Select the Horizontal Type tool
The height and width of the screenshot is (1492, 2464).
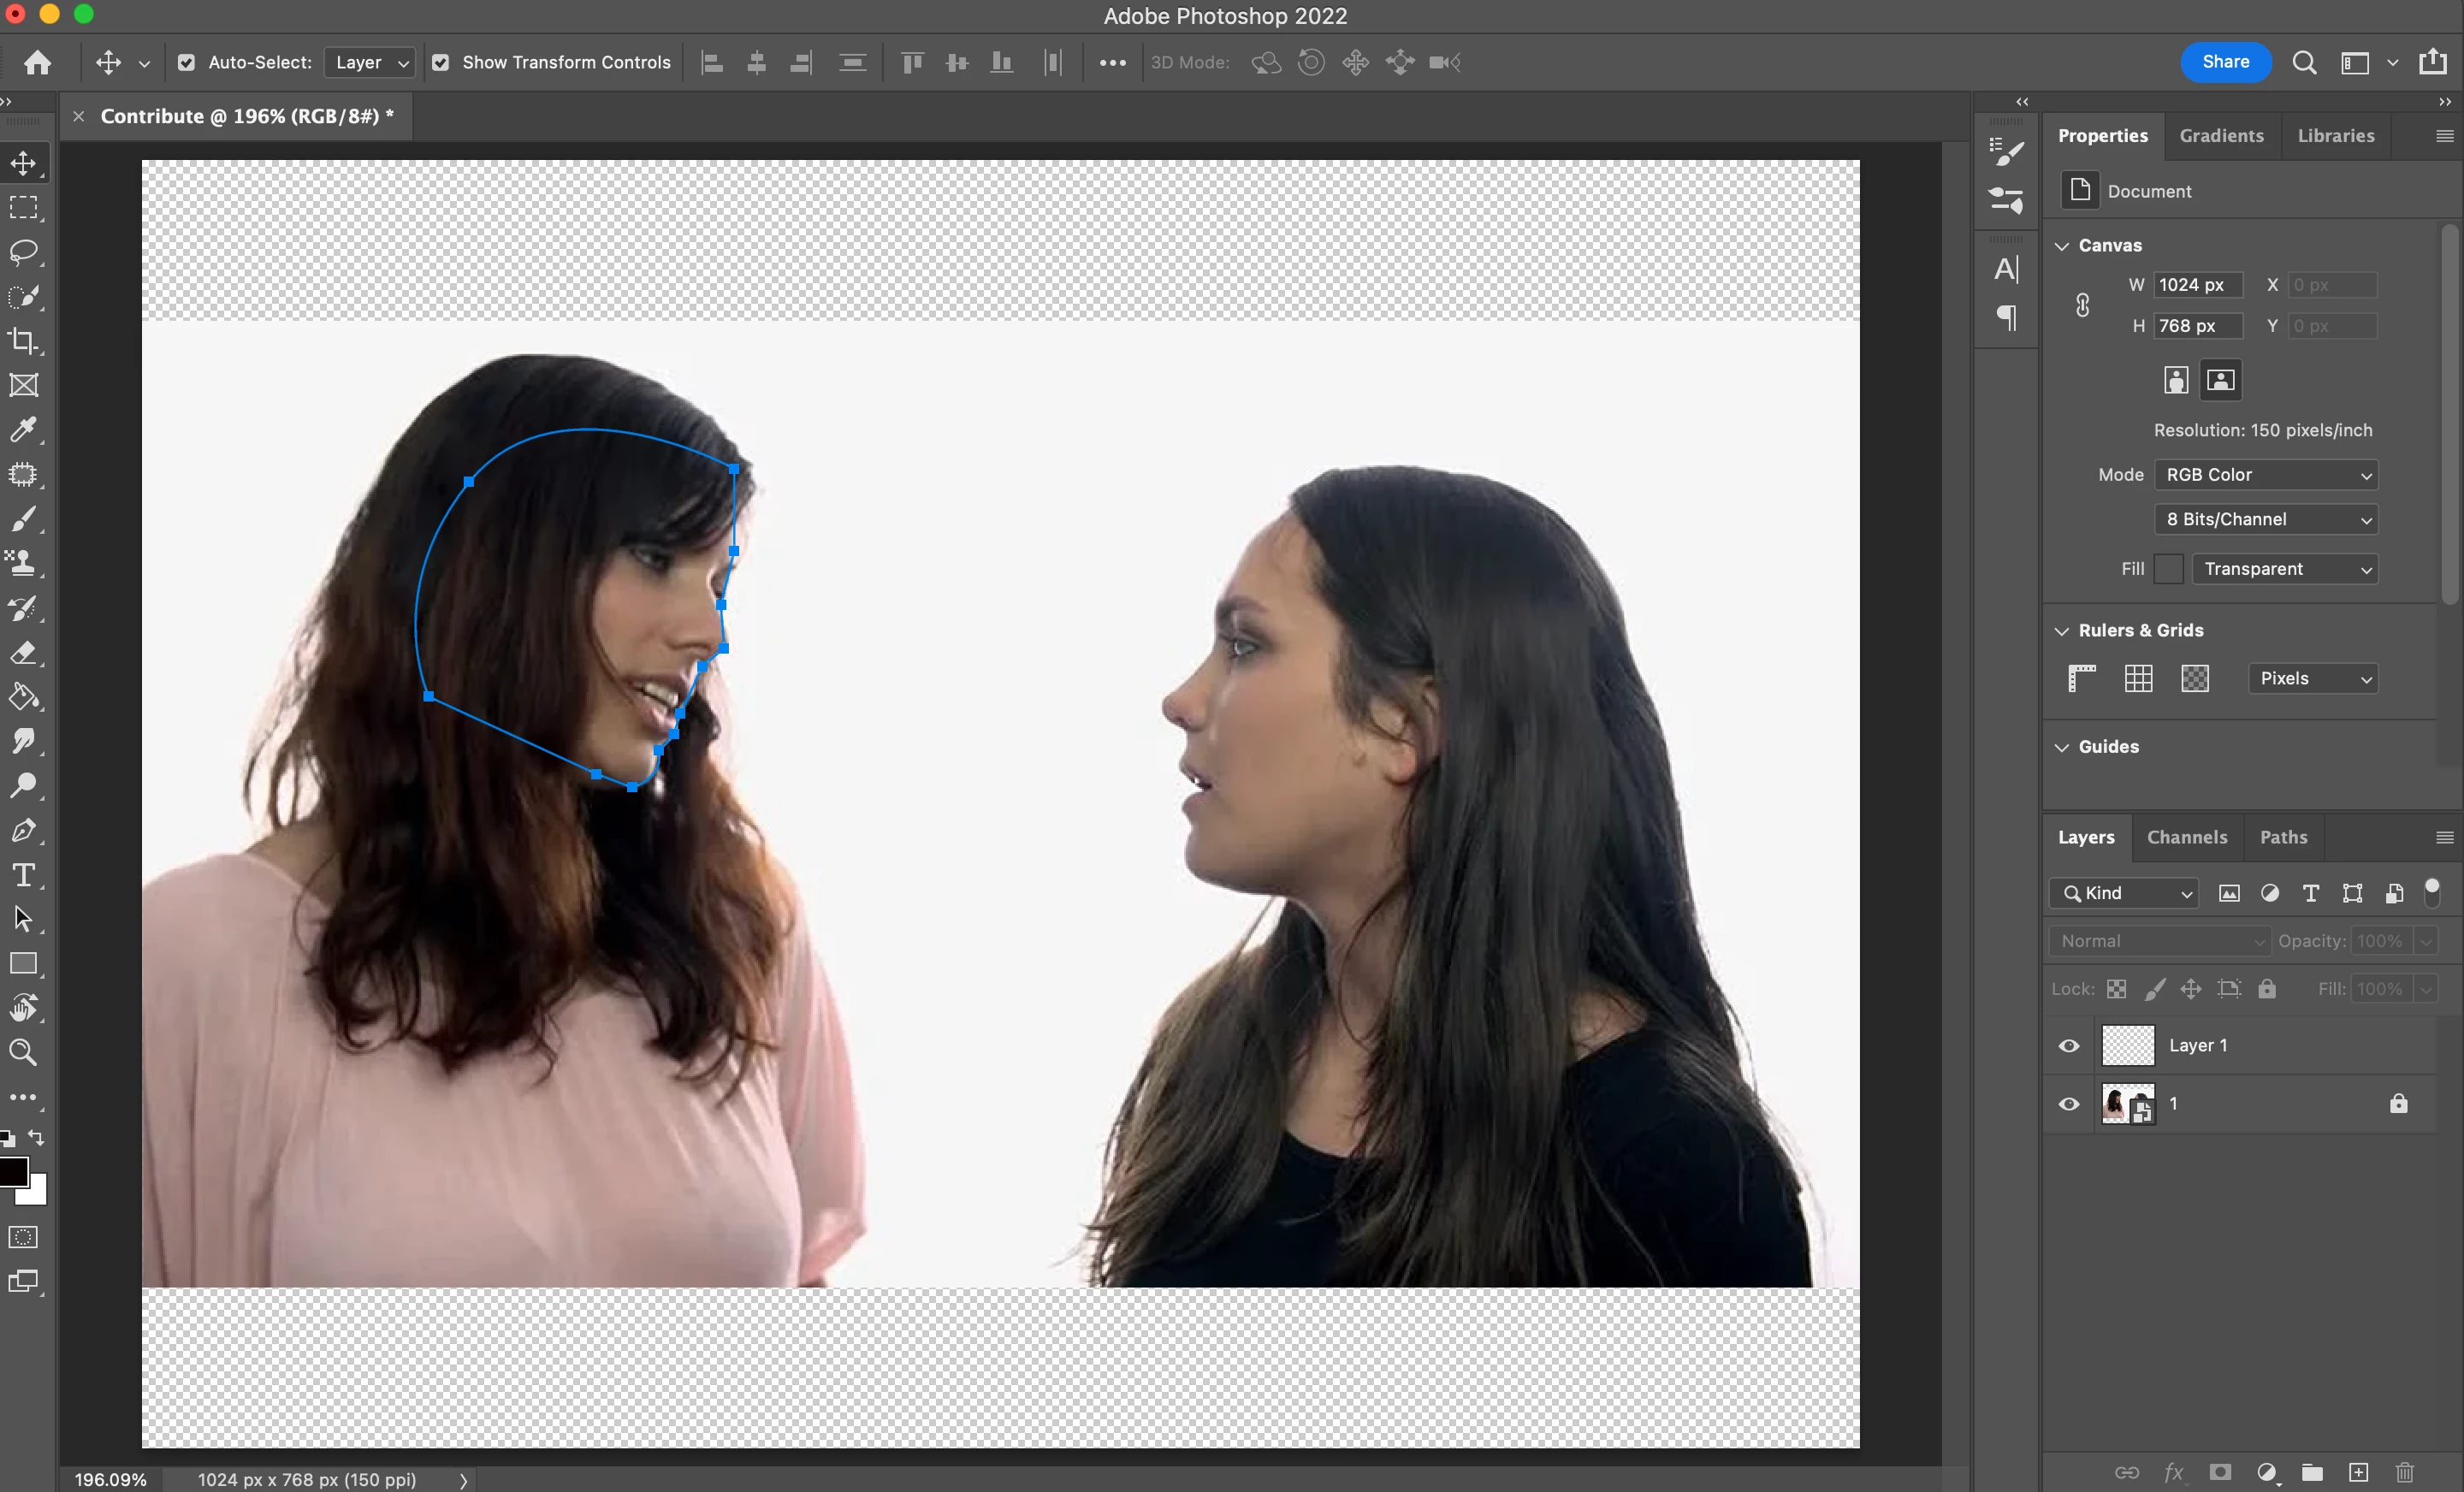[23, 875]
